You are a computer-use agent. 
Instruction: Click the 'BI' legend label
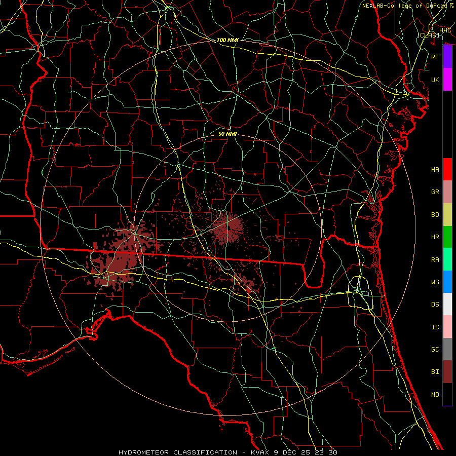point(435,372)
